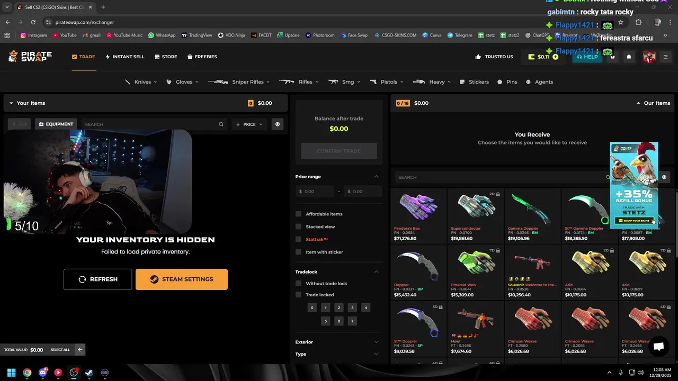The image size is (678, 381).
Task: Expand the Pistols category dropdown
Action: coord(386,82)
